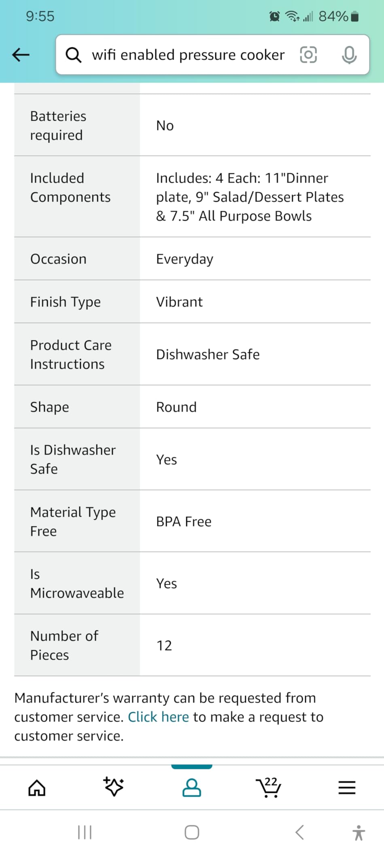The width and height of the screenshot is (384, 854).
Task: Tap the BPA Free material value
Action: click(184, 521)
